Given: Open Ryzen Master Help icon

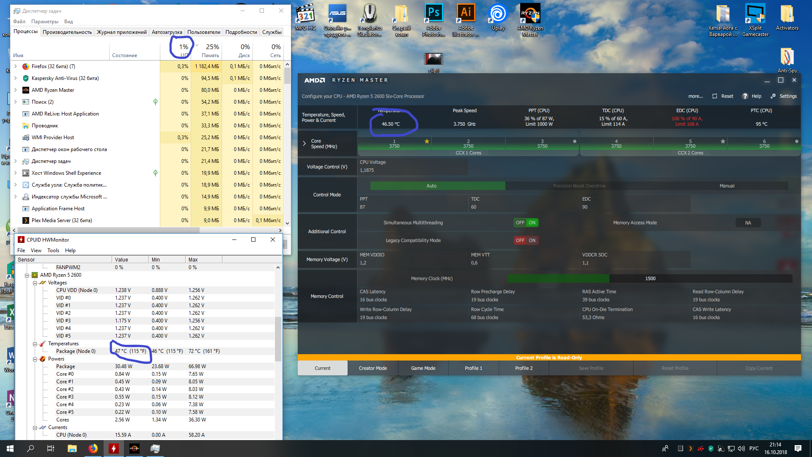Looking at the screenshot, I should click(745, 96).
